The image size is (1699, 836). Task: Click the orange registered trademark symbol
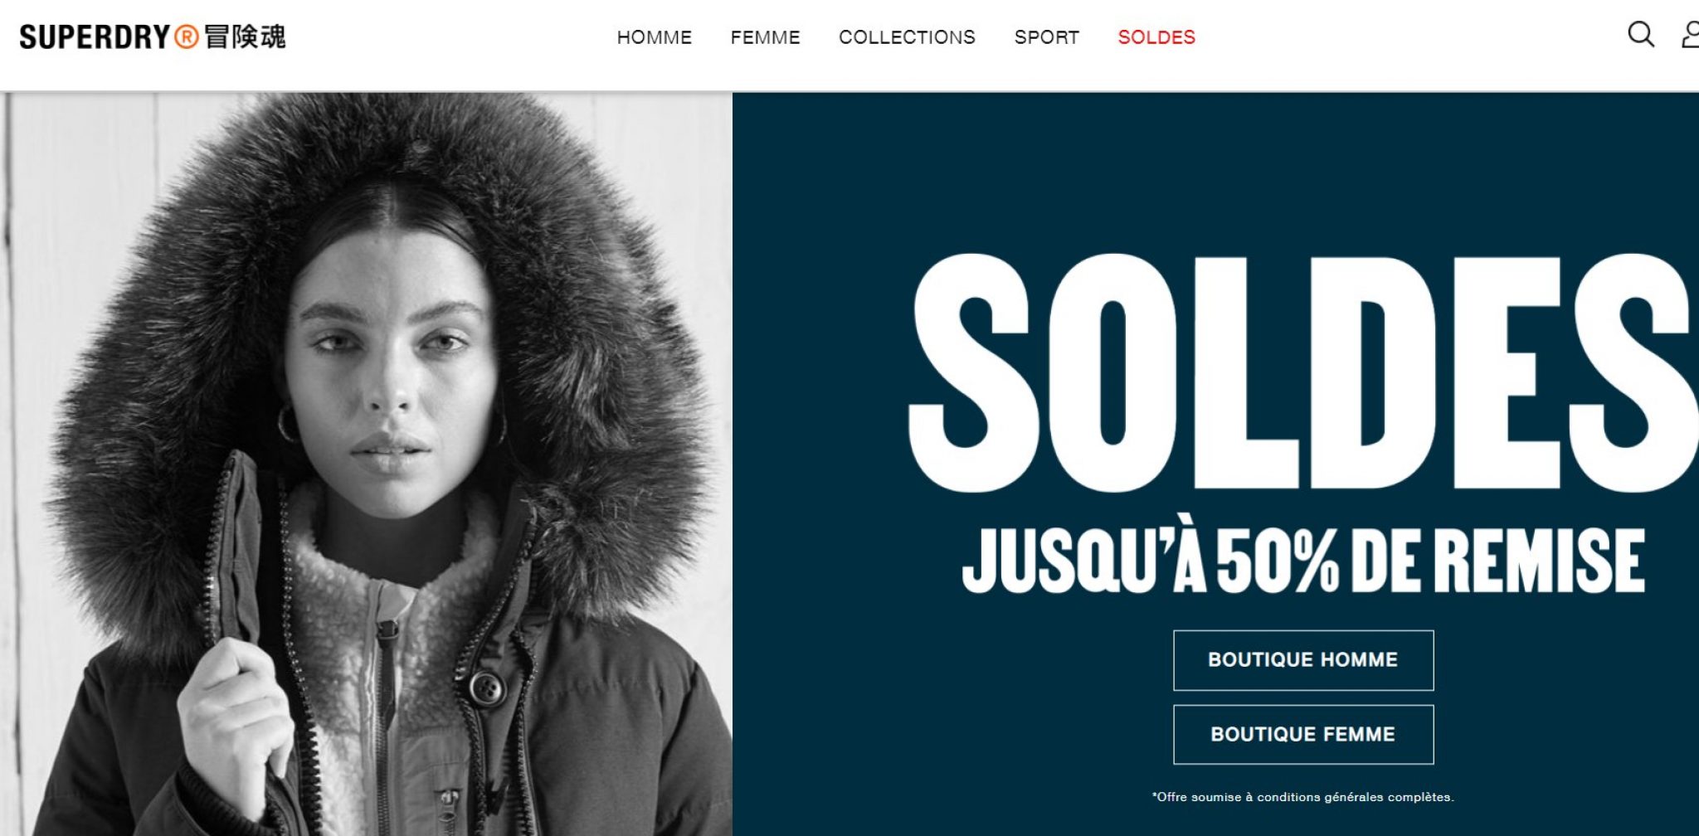pyautogui.click(x=187, y=36)
